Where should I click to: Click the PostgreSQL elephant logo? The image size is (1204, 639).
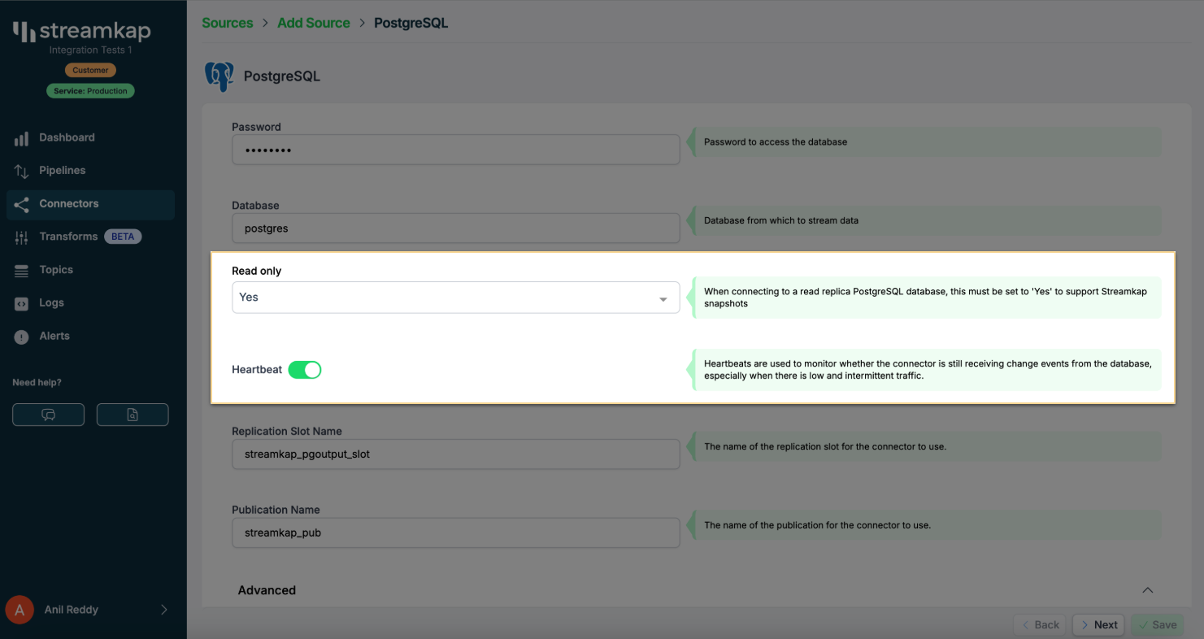[219, 76]
